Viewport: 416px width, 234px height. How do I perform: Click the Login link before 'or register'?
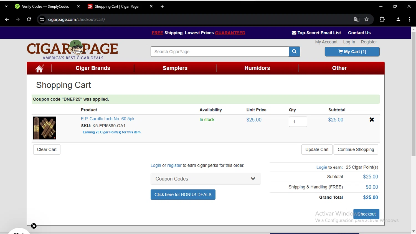156,165
